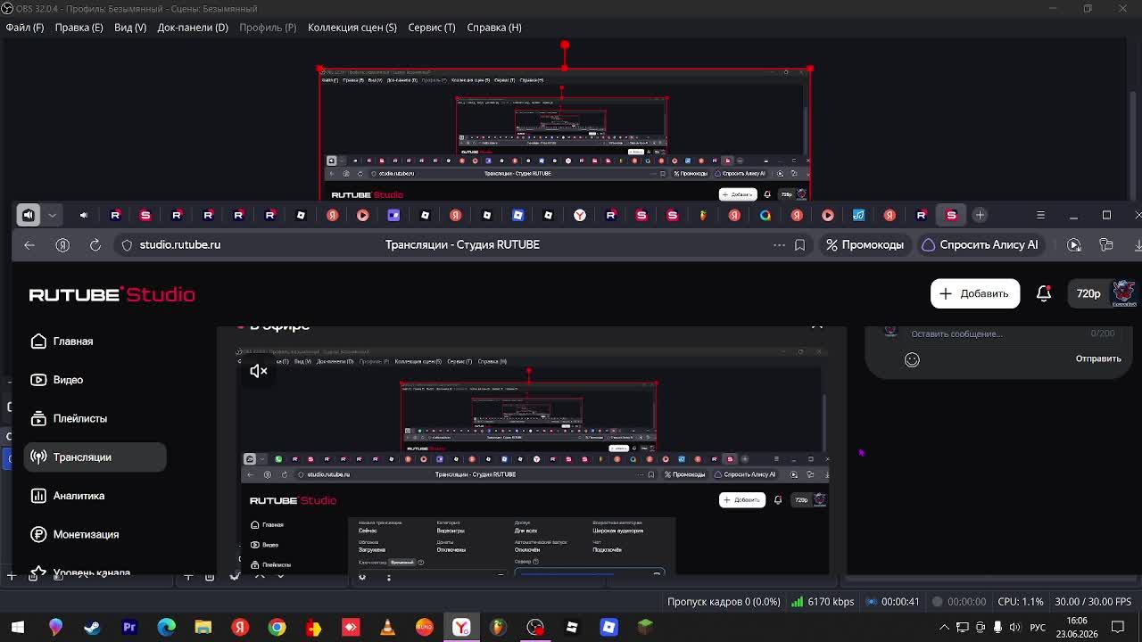Screen dimensions: 1142x642
Task: Switch to the active RUTUBE Studio tab
Action: 951,215
